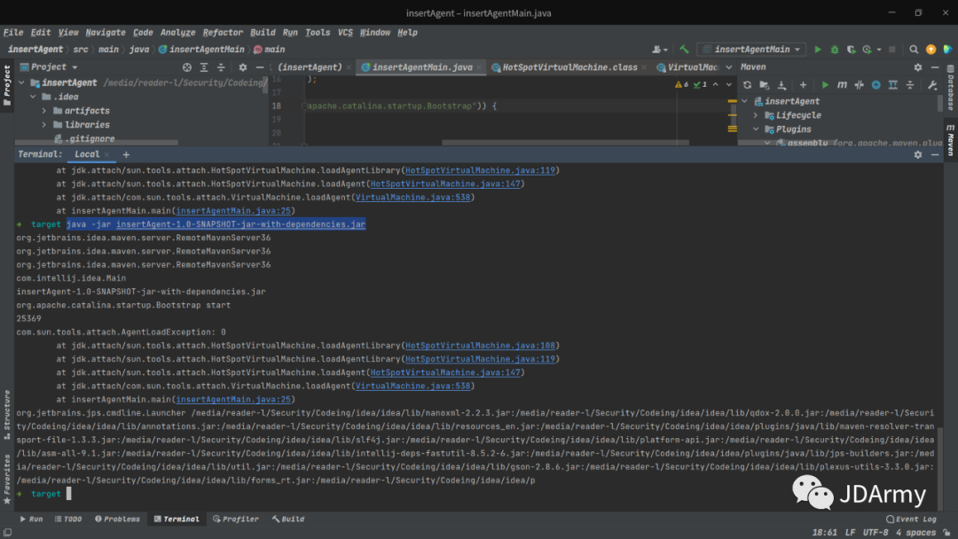Click the Build Project hammer icon
The width and height of the screenshot is (958, 539).
(x=684, y=50)
